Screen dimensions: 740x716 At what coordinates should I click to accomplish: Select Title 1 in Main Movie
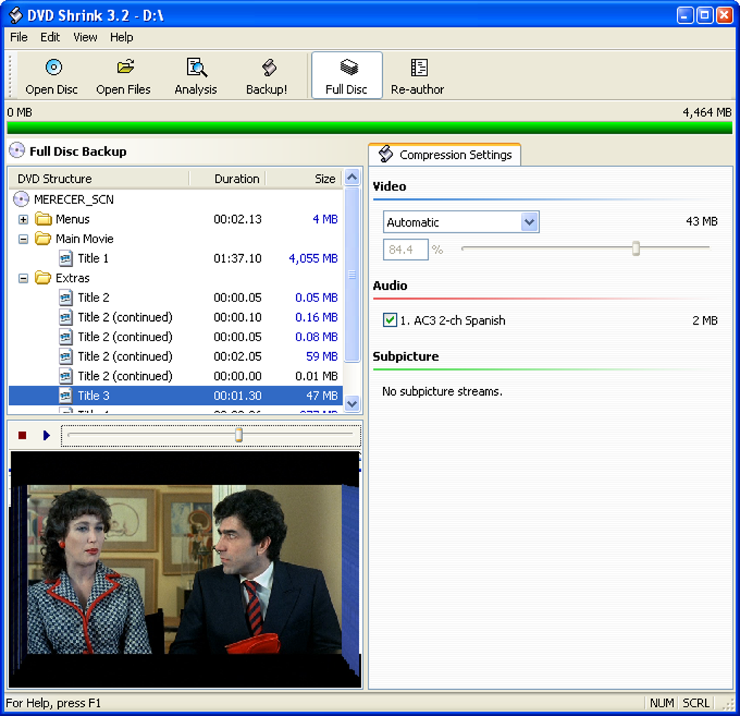pyautogui.click(x=176, y=259)
